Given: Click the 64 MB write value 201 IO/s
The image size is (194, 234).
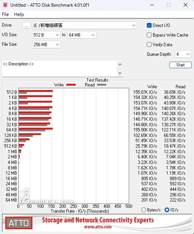Looking at the screenshot, I should (x=149, y=200).
